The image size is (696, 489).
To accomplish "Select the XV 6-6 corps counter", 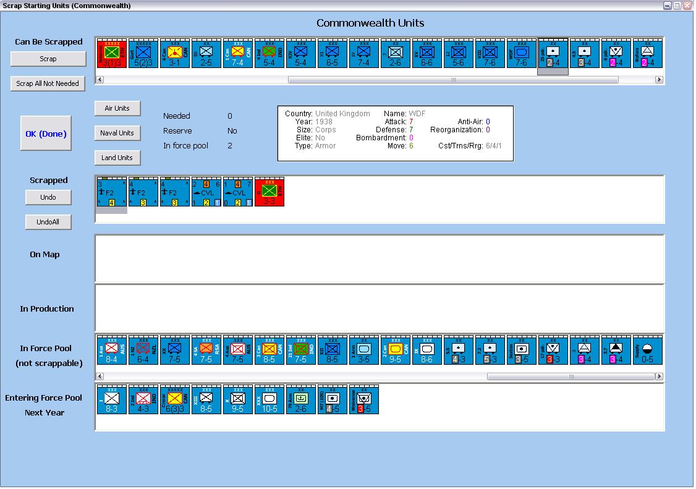I will [x=427, y=53].
